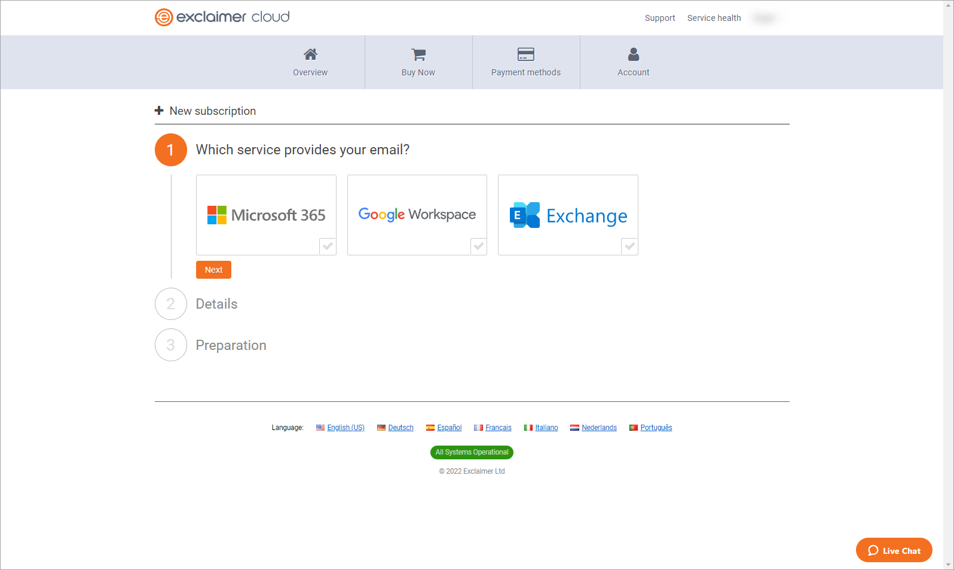This screenshot has width=954, height=570.
Task: Tick the Exchange tile checkmark
Action: [x=629, y=246]
